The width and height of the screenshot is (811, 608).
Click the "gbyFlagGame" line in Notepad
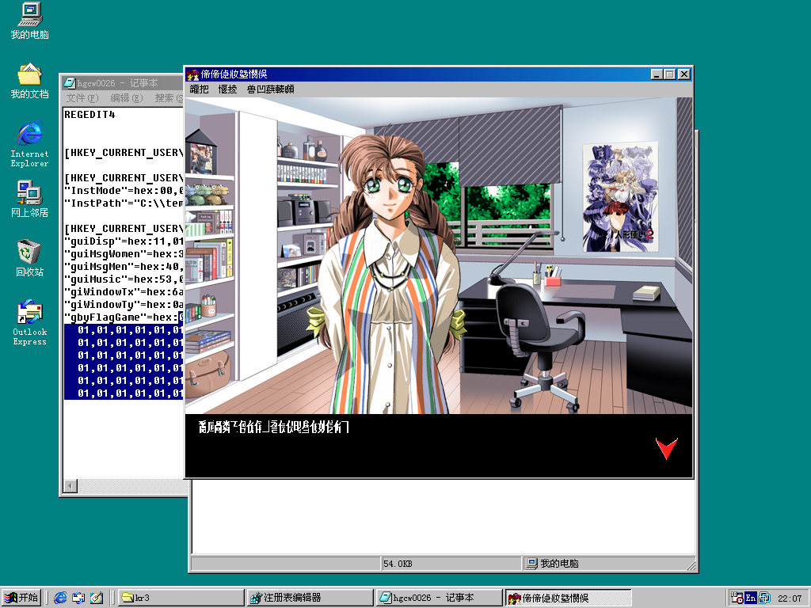pos(124,317)
